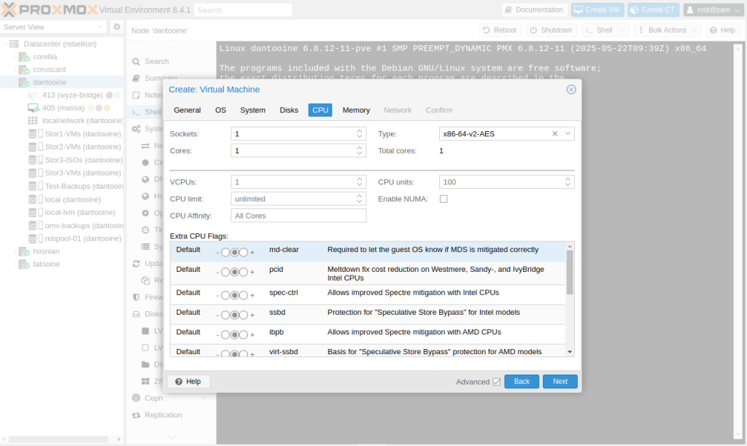The height and width of the screenshot is (446, 747).
Task: Click the Create VM button
Action: pyautogui.click(x=597, y=10)
